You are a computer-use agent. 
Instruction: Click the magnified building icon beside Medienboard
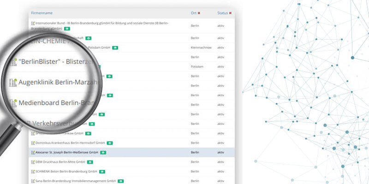tap(13, 103)
